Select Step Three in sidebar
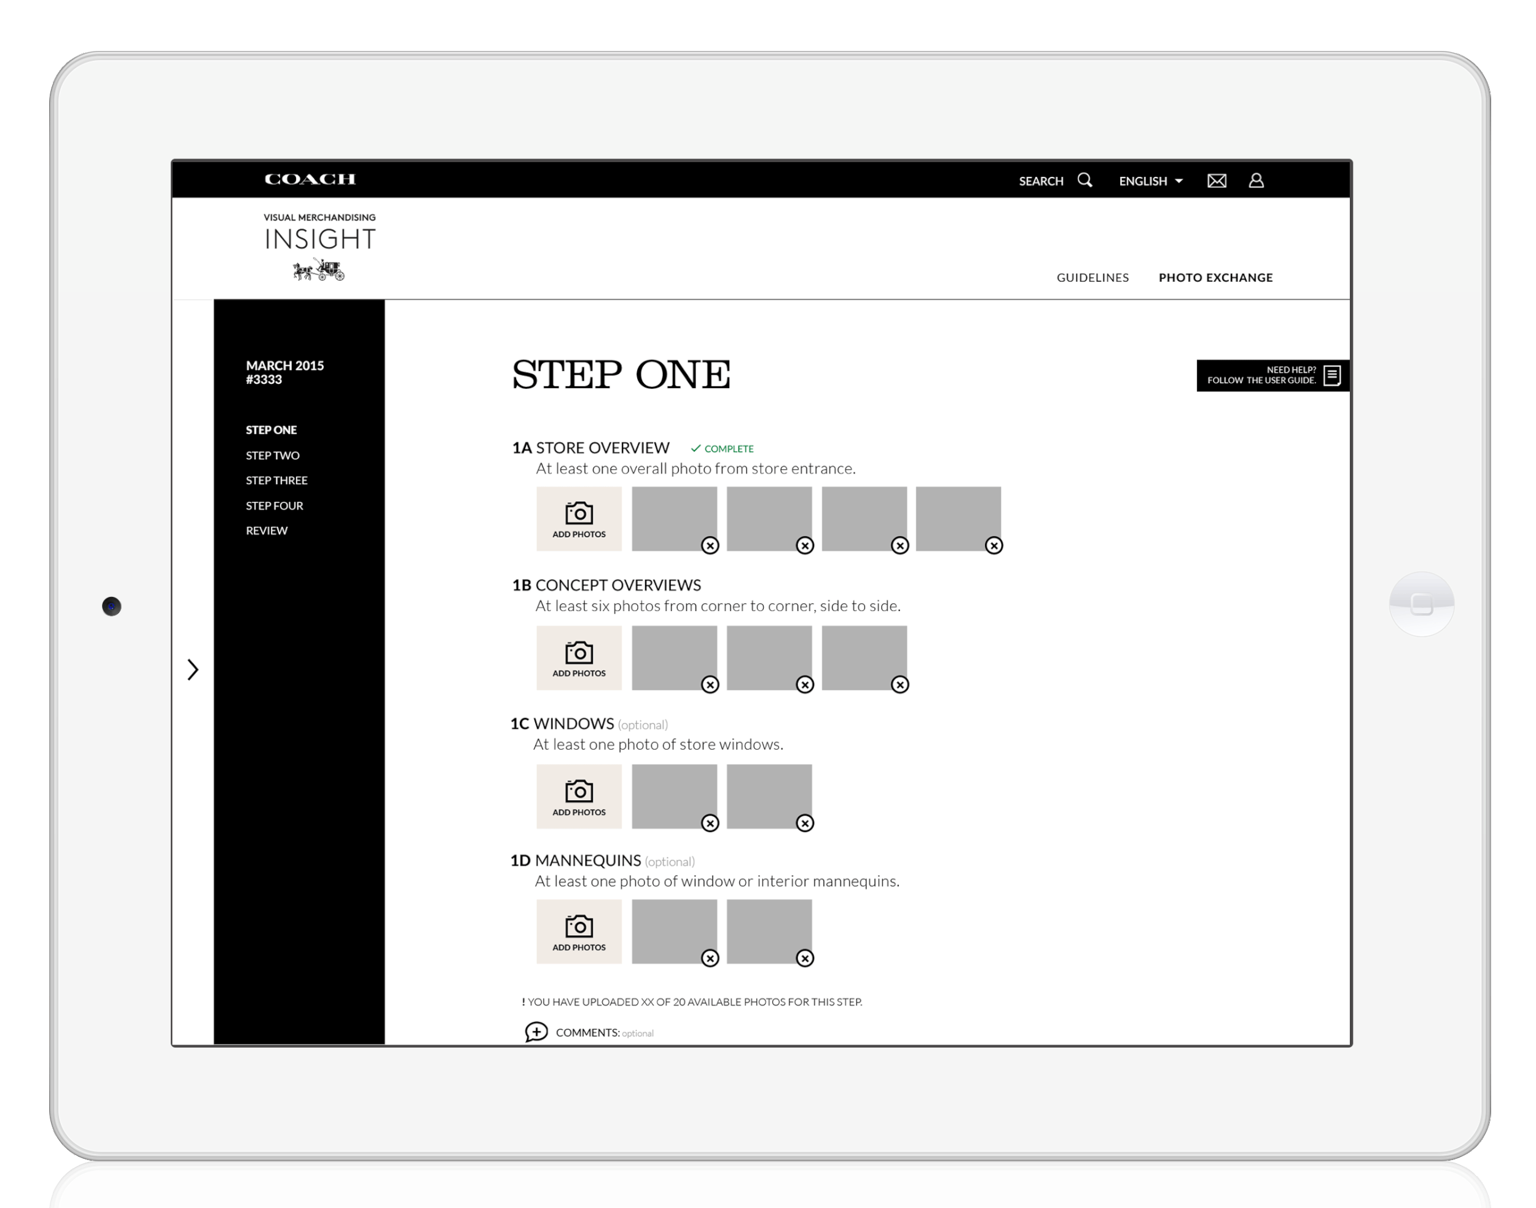 click(x=276, y=480)
